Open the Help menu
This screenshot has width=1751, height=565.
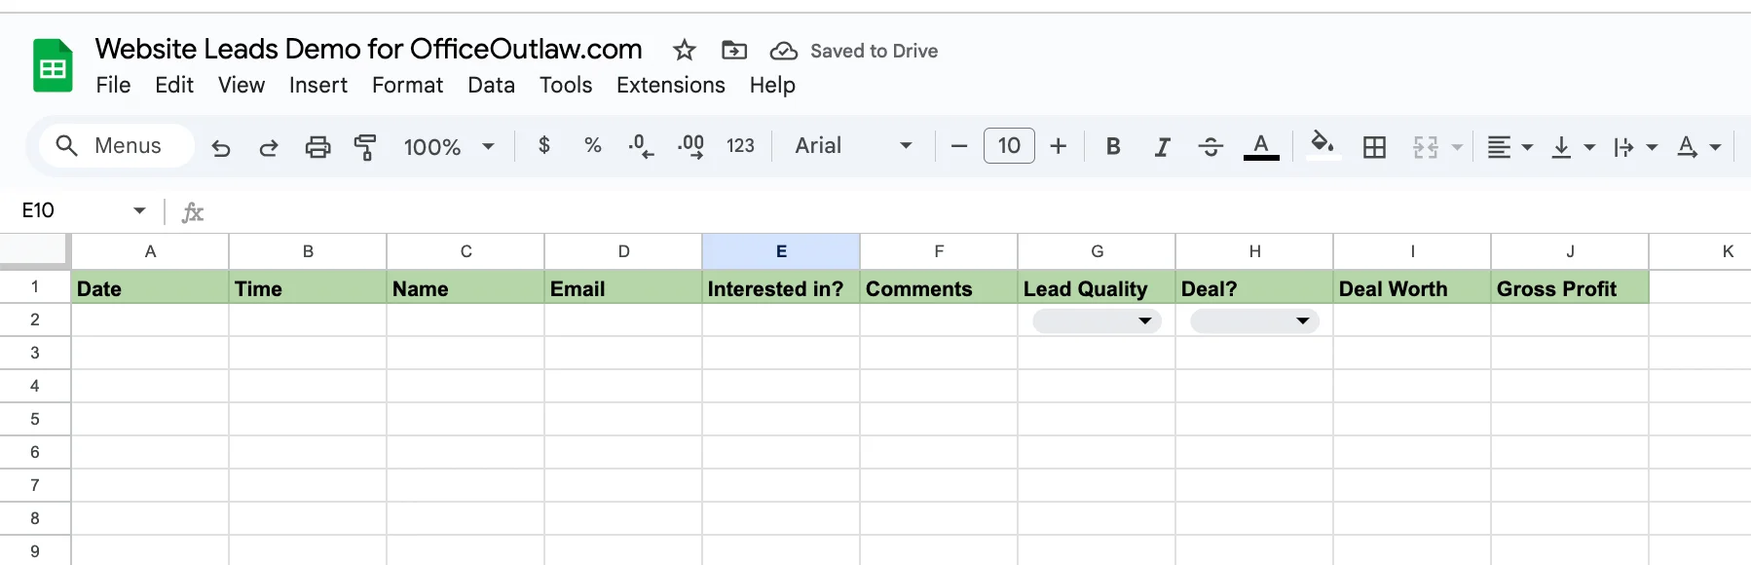772,86
